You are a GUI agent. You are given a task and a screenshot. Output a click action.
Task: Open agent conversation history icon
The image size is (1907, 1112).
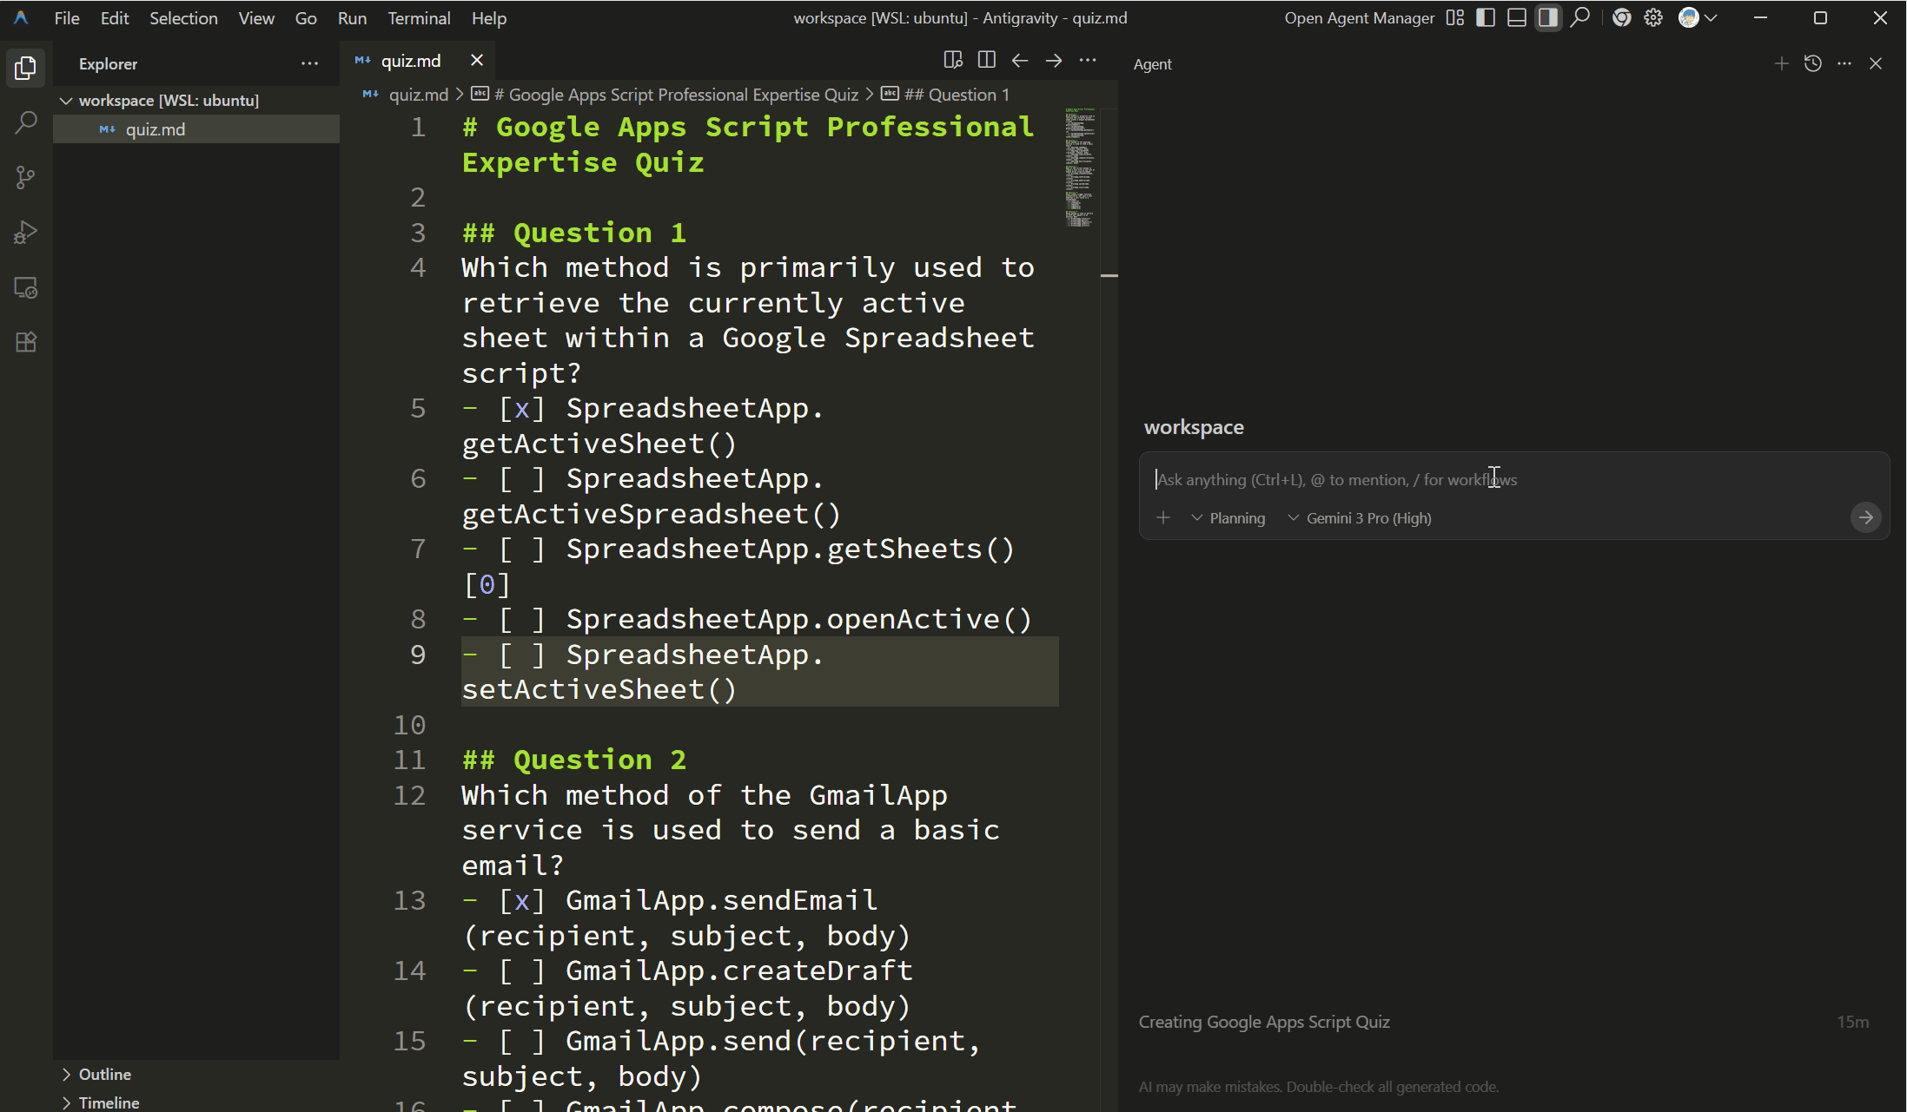[1812, 63]
